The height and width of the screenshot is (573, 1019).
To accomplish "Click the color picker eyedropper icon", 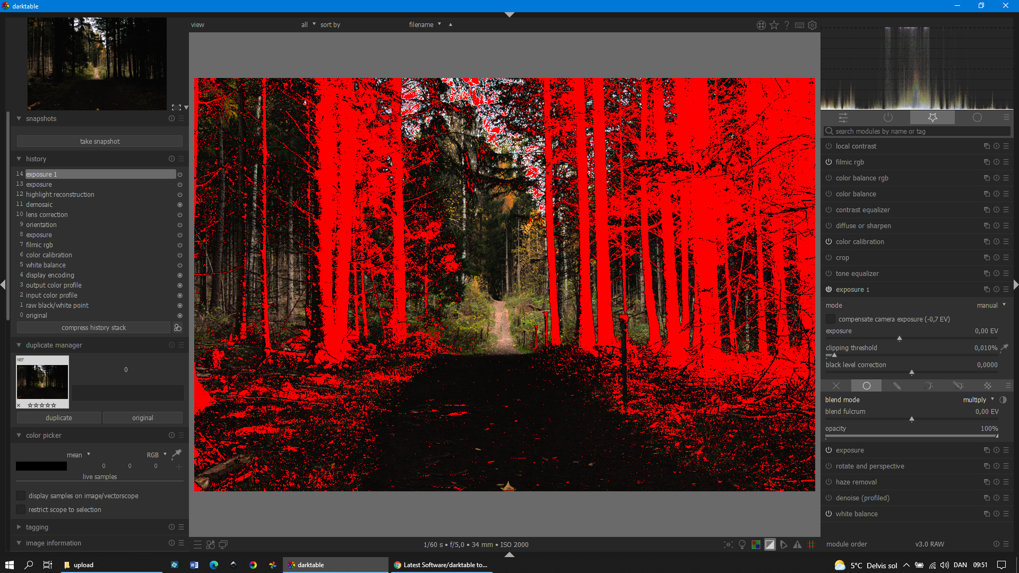I will (x=176, y=454).
